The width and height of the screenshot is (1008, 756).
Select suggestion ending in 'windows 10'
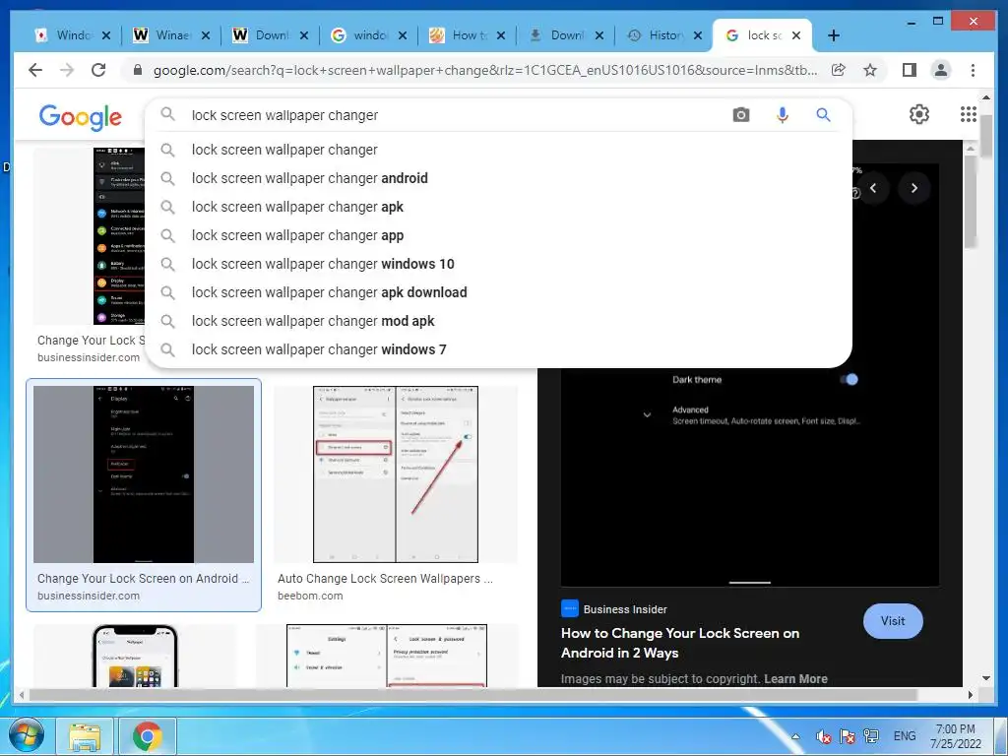[x=499, y=264]
